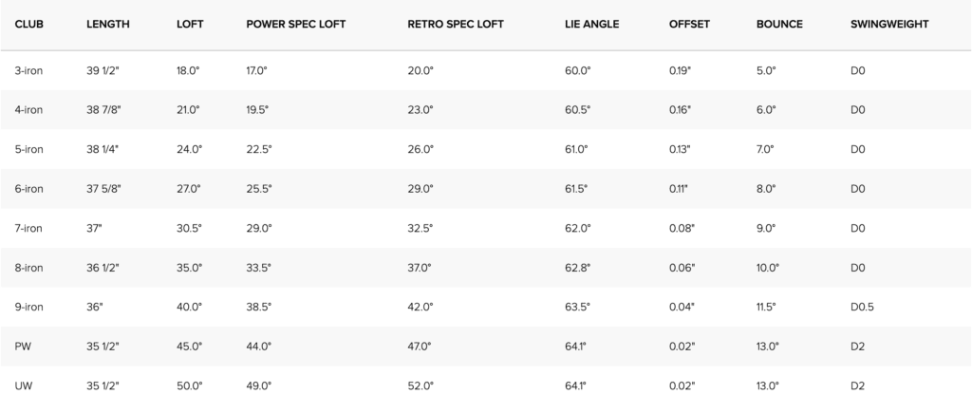Select the 7-iron loft 30.5° cell
The image size is (972, 413).
(x=189, y=228)
